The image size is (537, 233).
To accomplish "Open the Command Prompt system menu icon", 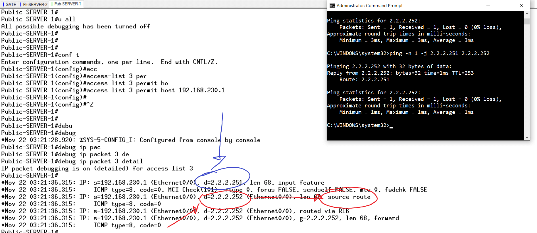I will tap(332, 5).
